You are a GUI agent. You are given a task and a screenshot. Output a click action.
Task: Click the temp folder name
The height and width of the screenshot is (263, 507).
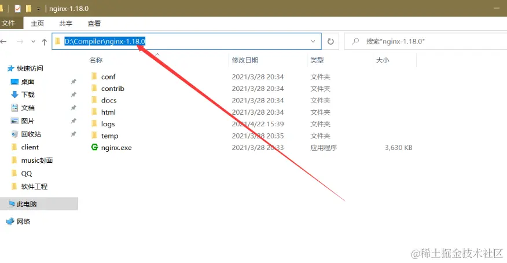[109, 136]
